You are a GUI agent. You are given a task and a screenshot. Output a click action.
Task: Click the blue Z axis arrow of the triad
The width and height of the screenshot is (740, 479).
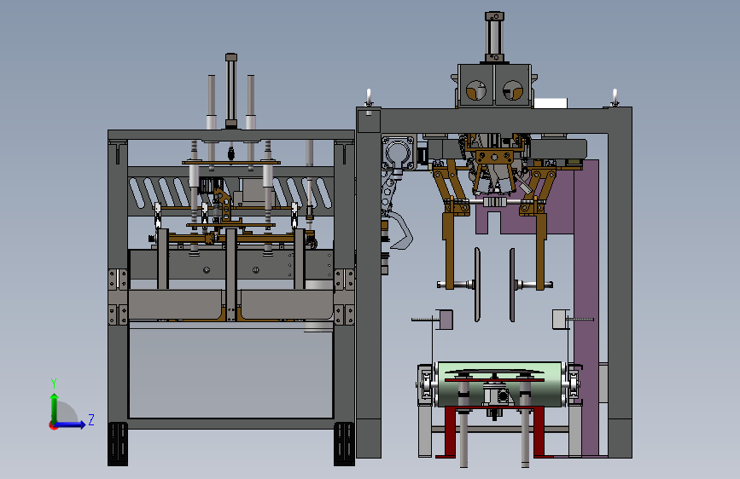70,424
